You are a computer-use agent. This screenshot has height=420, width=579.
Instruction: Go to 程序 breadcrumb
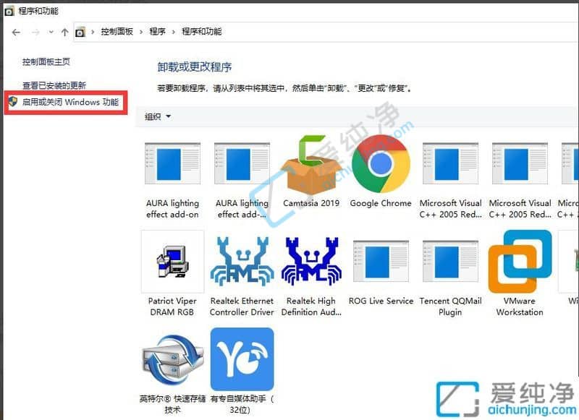[157, 32]
